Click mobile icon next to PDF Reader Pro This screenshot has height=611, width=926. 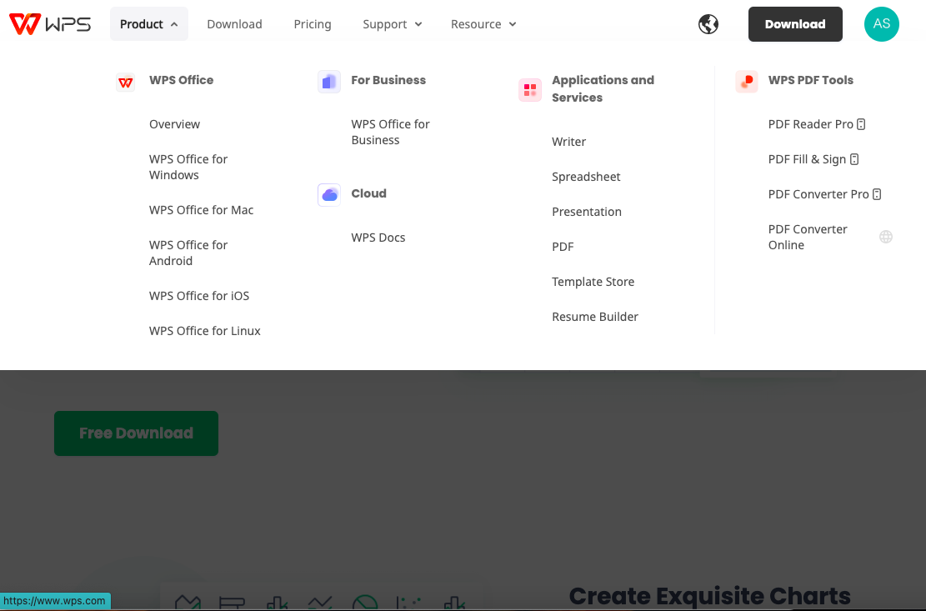coord(861,124)
